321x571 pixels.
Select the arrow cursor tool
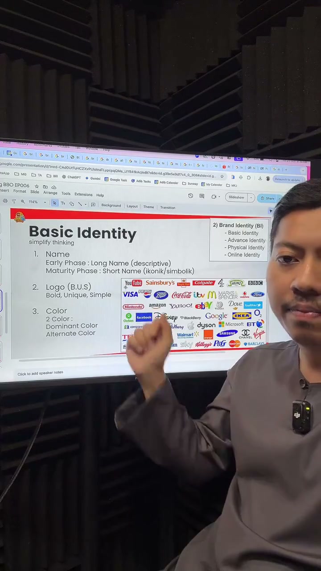point(54,203)
